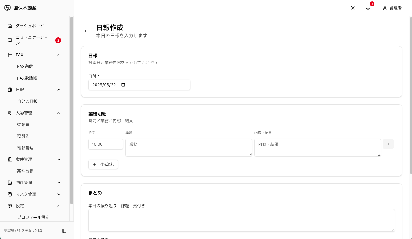Click the home icon next to ダッシュボード

pos(10,26)
